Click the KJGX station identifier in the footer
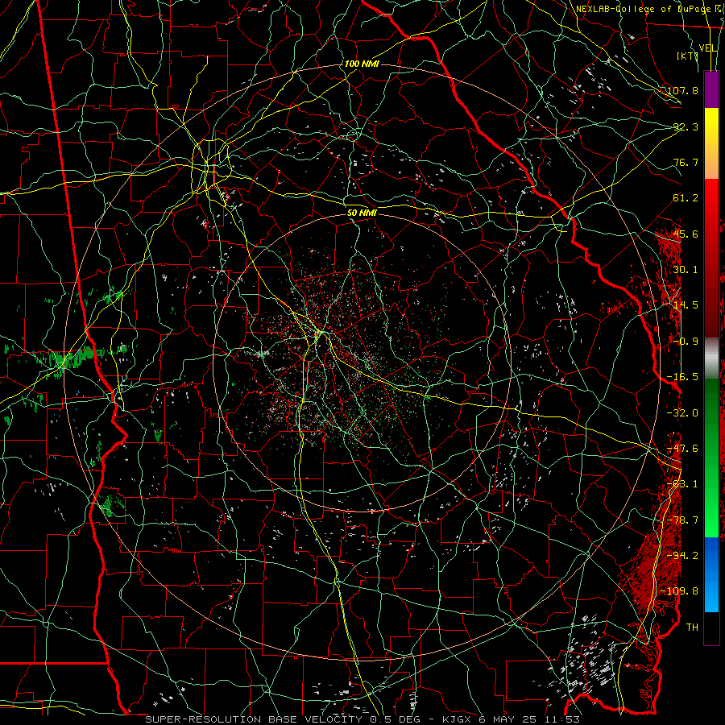This screenshot has width=725, height=725. coord(456,719)
